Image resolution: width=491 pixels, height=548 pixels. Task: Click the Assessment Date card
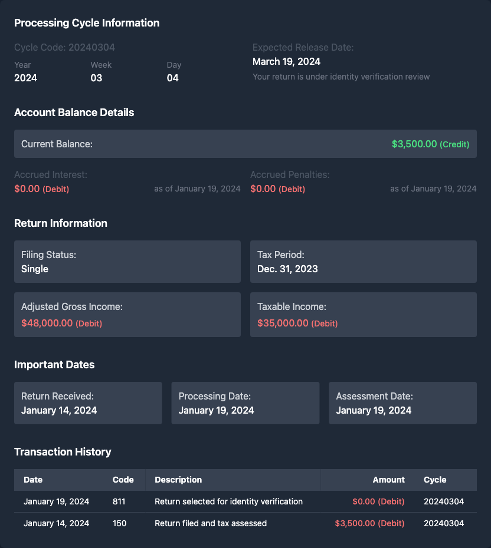coord(402,403)
